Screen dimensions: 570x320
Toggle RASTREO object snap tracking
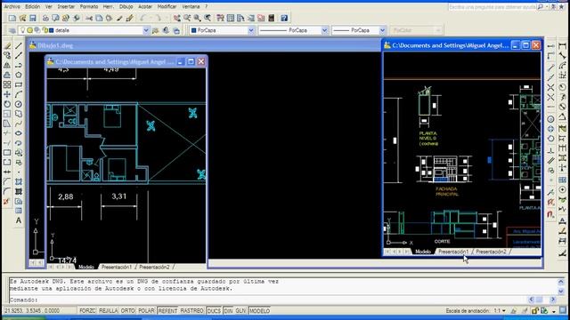point(192,311)
